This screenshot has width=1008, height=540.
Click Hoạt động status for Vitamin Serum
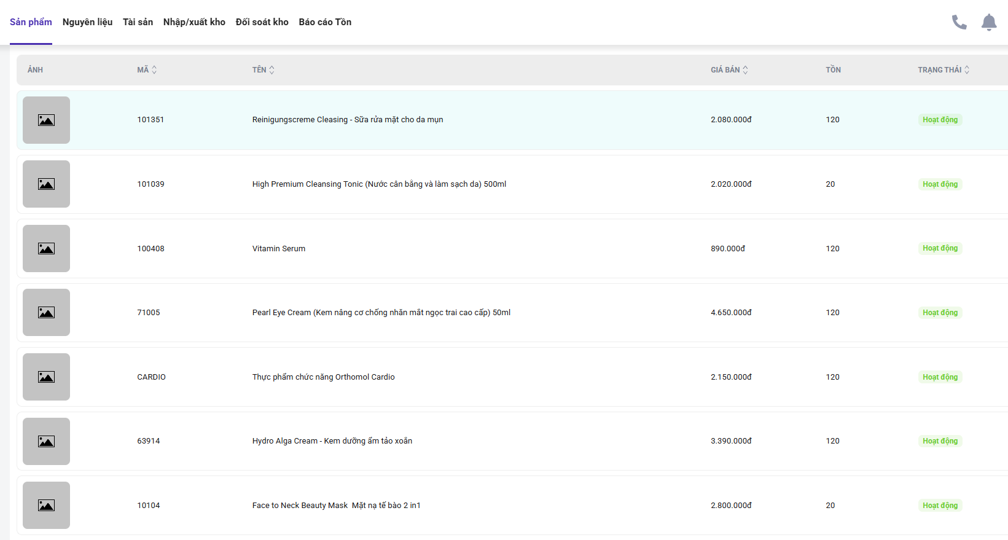click(940, 248)
